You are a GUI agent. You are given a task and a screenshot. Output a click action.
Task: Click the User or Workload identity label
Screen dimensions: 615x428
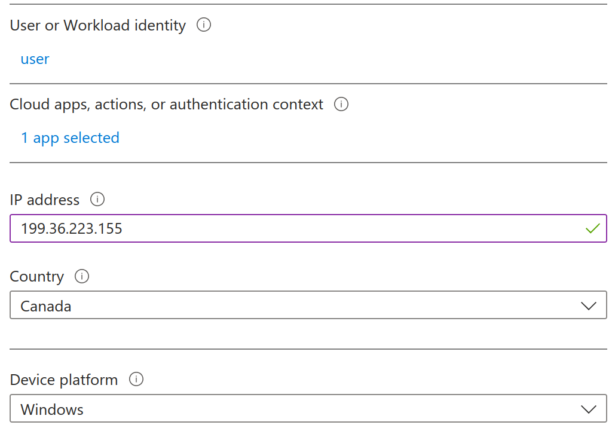click(x=97, y=26)
